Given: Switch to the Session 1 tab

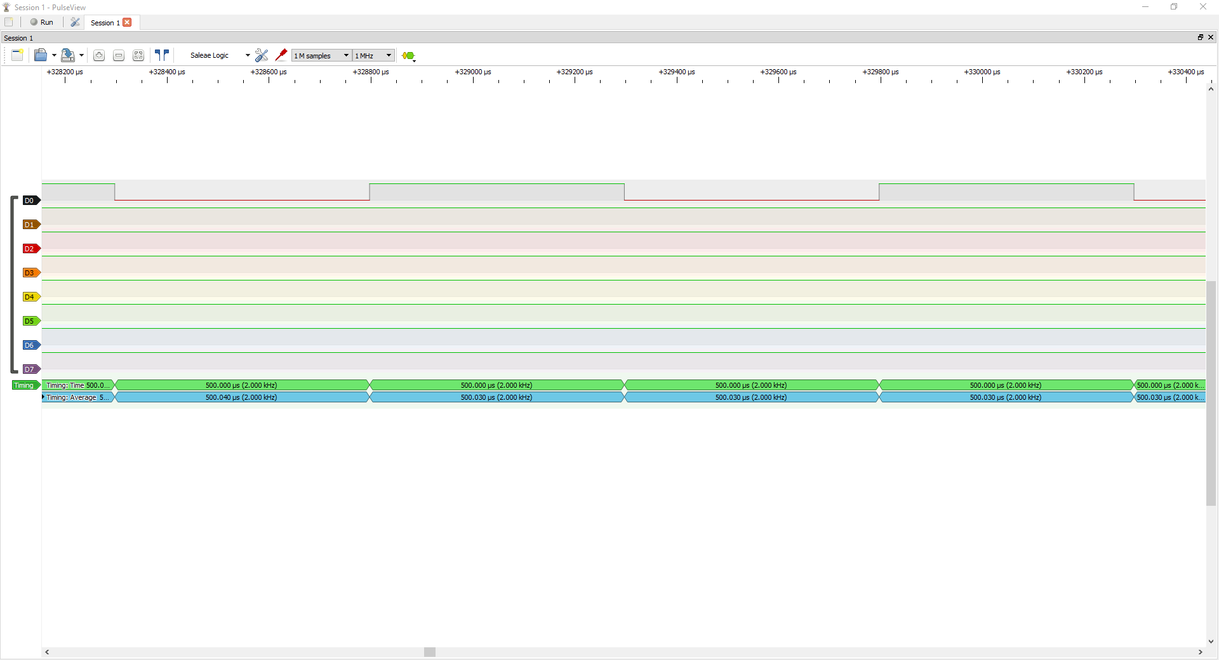Looking at the screenshot, I should [x=104, y=23].
